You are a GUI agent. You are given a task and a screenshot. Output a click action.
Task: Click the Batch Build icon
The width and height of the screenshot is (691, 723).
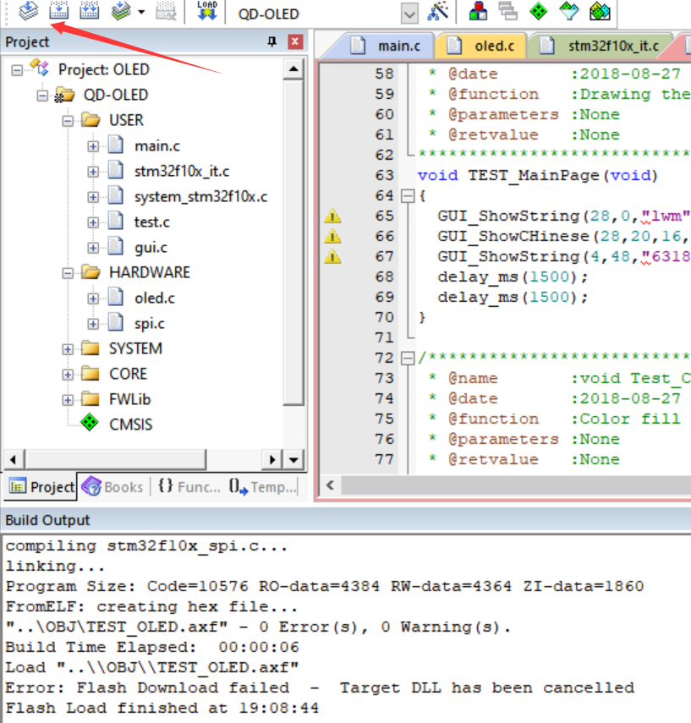(121, 11)
